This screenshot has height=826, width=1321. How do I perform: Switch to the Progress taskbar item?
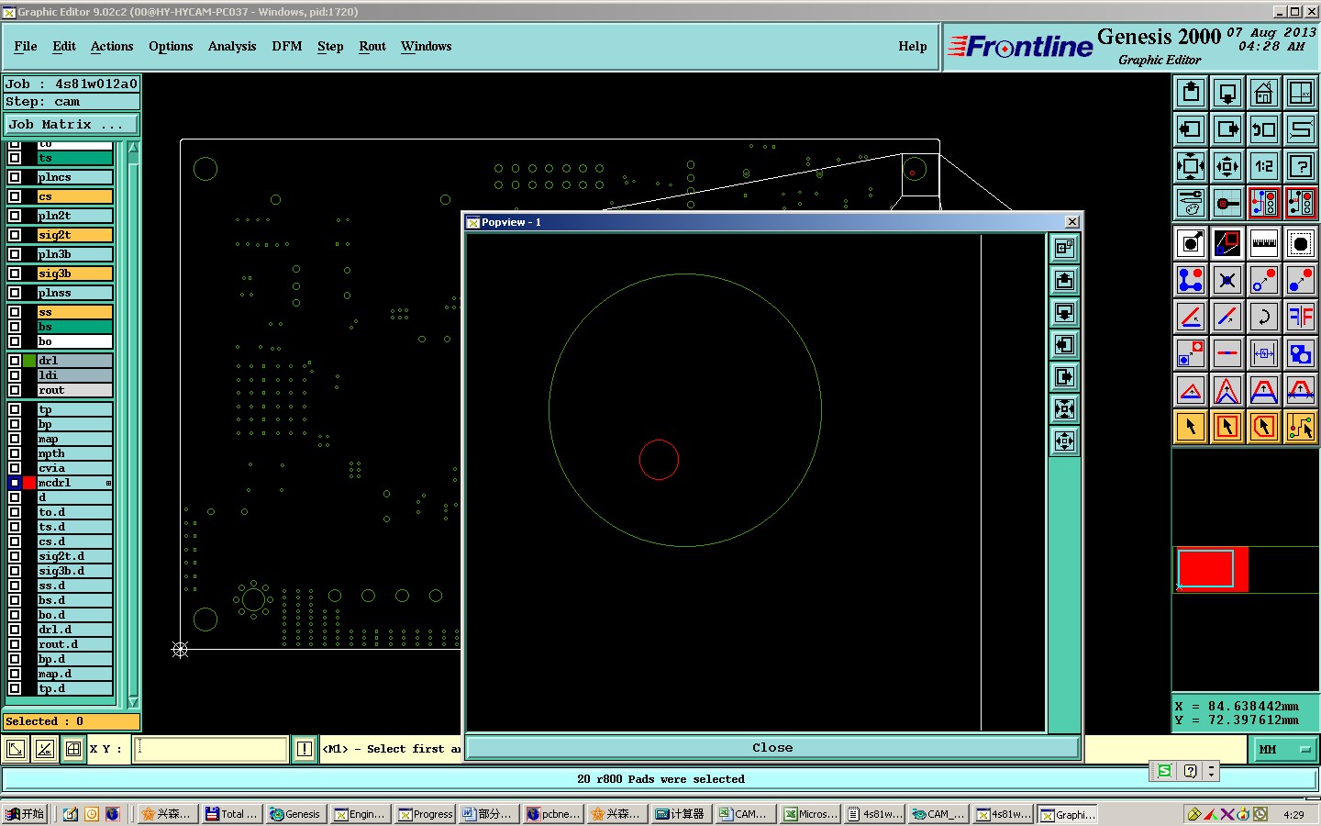(x=426, y=814)
